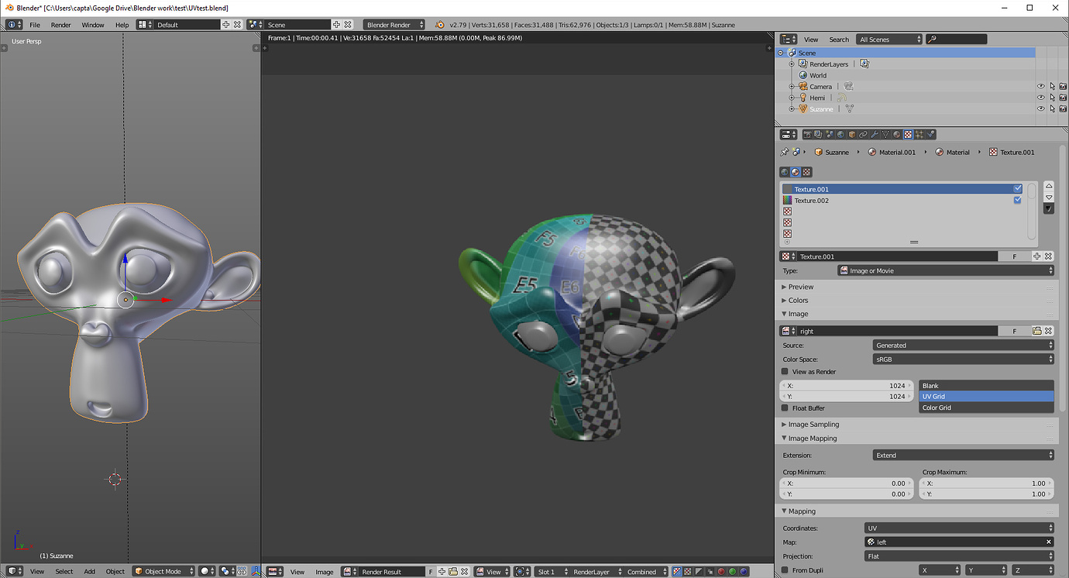This screenshot has width=1069, height=578.
Task: Click the Crop Maximum X value slider
Action: [x=986, y=483]
